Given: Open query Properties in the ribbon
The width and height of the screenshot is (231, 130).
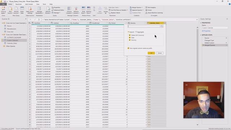Looking at the screenshot, I should coord(56,7).
